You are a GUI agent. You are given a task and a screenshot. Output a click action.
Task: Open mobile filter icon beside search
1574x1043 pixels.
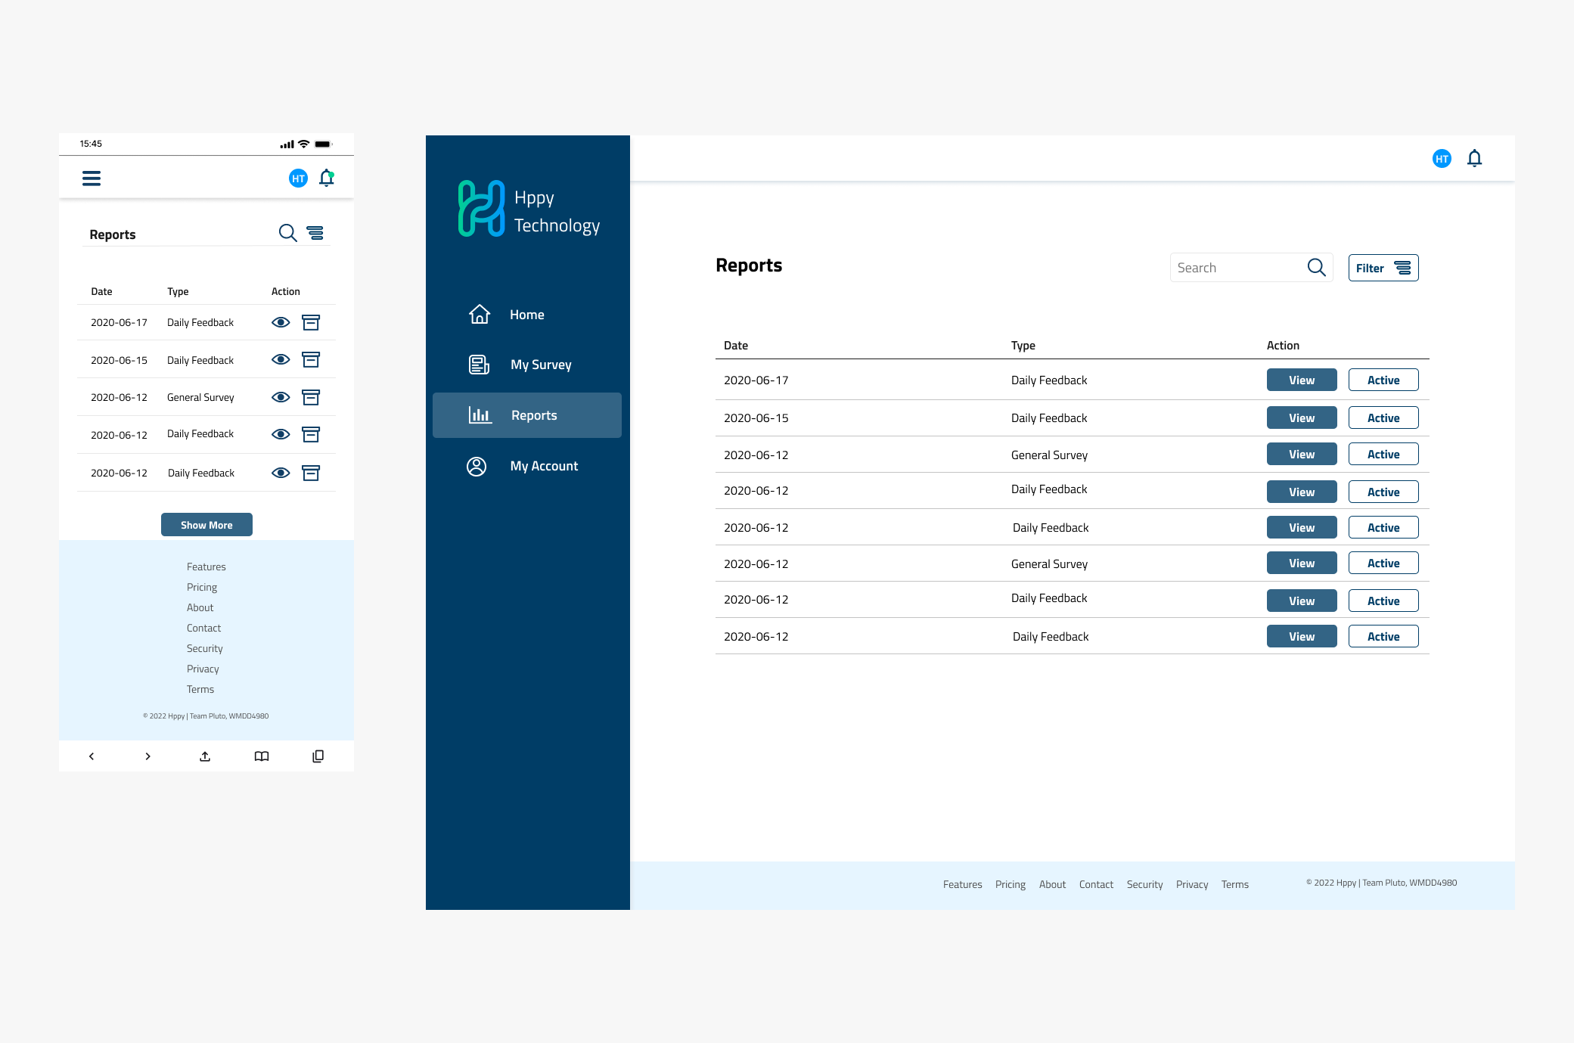click(x=315, y=233)
